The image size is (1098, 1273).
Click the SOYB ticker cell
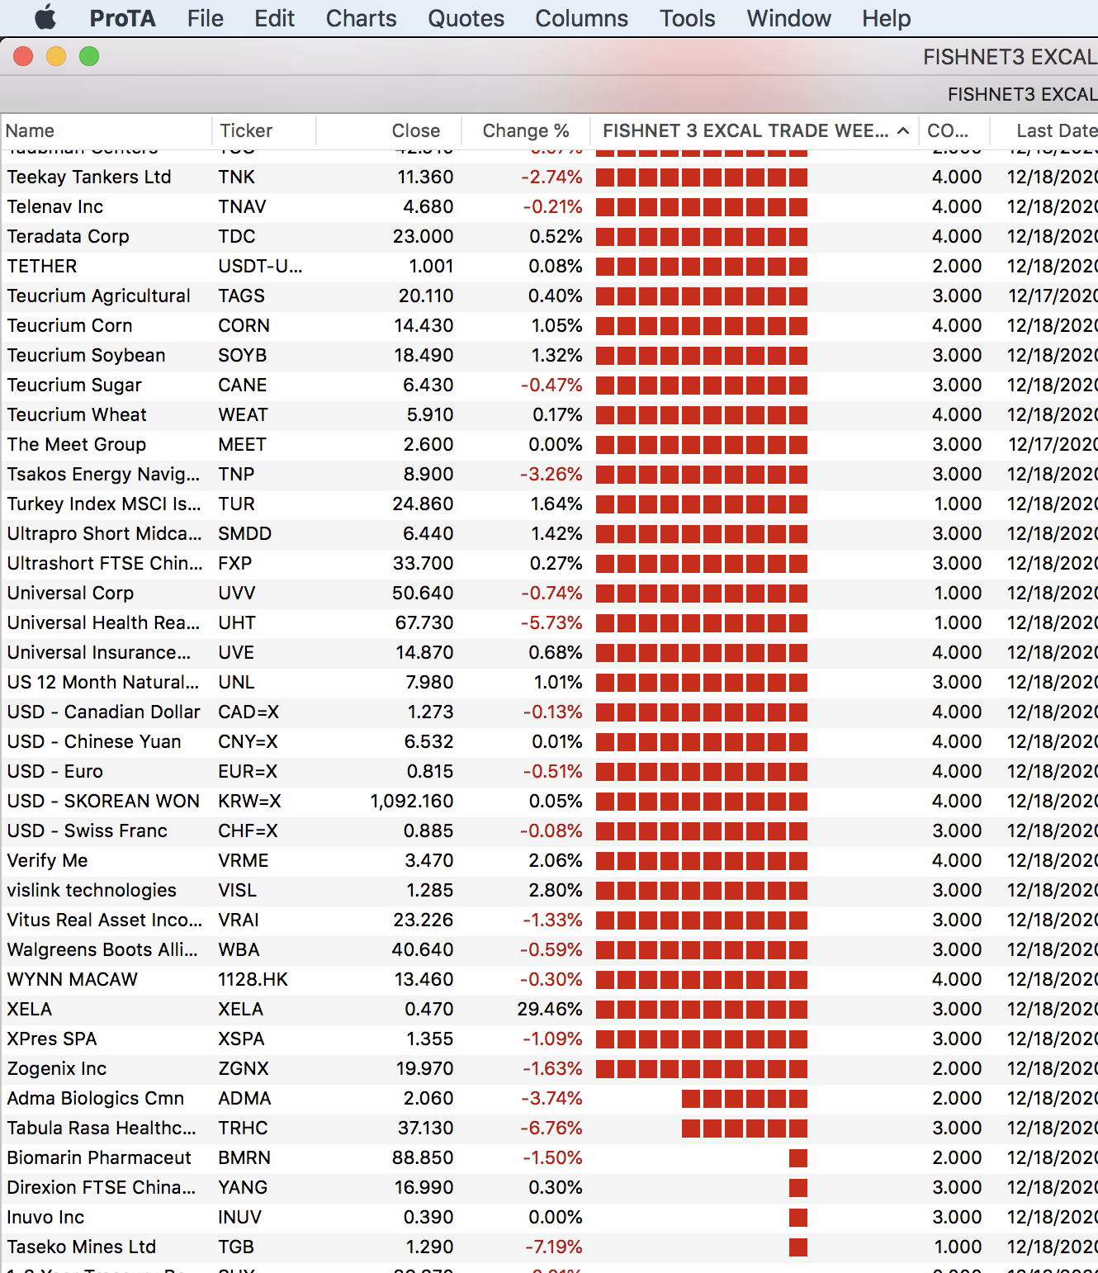coord(242,355)
